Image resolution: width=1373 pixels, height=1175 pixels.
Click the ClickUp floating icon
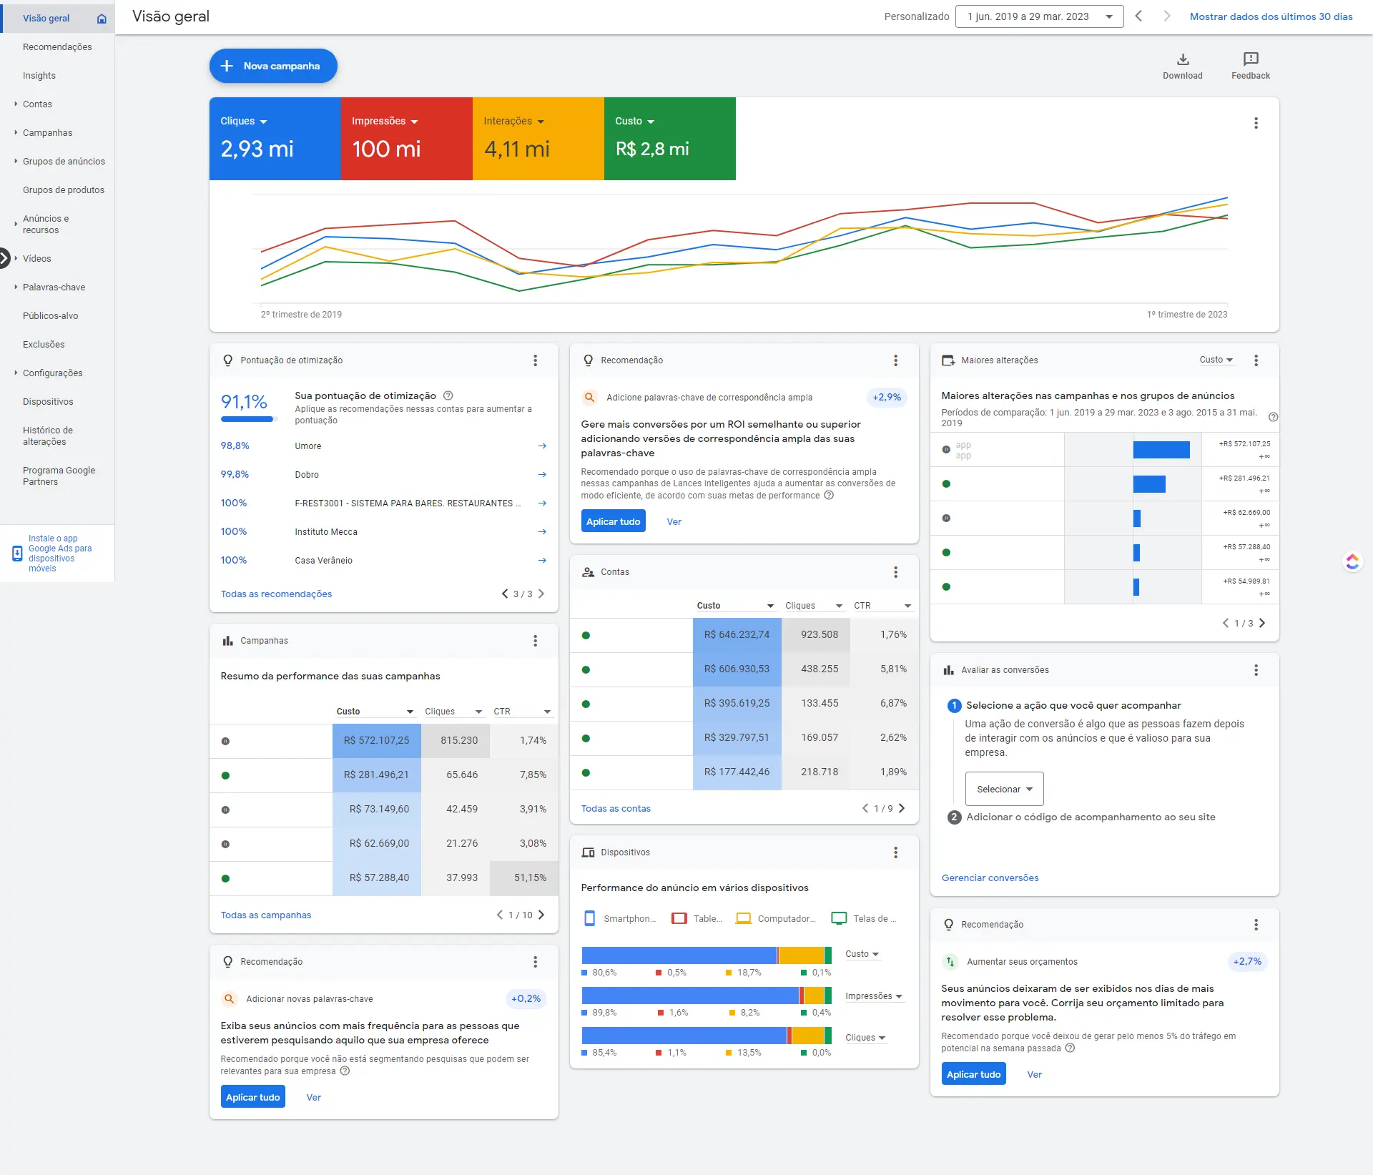(1352, 562)
